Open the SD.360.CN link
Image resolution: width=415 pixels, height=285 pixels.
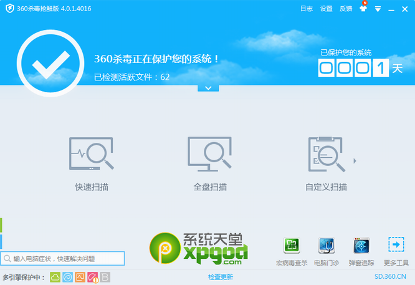coord(390,276)
